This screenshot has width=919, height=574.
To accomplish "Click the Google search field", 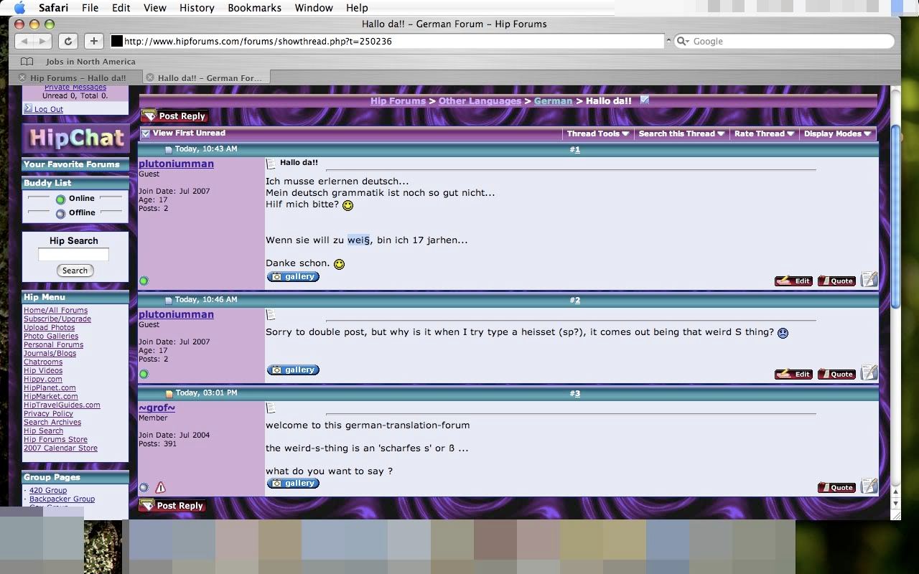I will coord(784,42).
